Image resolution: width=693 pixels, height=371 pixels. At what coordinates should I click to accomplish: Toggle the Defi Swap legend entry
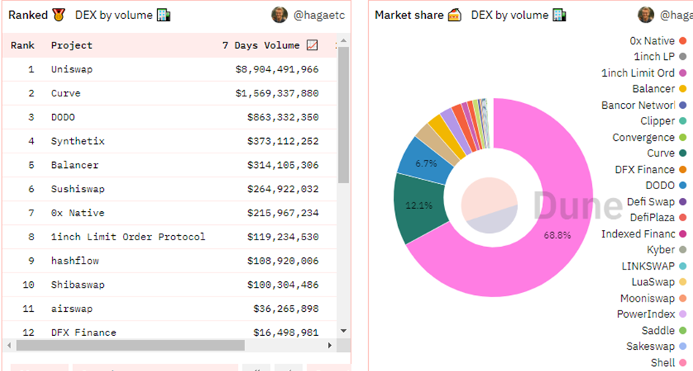tap(656, 202)
